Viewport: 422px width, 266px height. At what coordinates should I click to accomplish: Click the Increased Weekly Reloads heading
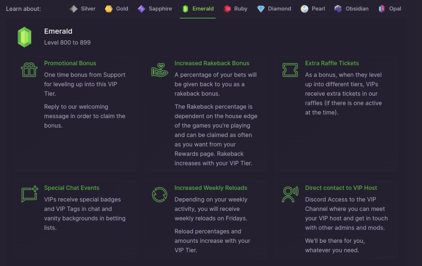coord(211,188)
